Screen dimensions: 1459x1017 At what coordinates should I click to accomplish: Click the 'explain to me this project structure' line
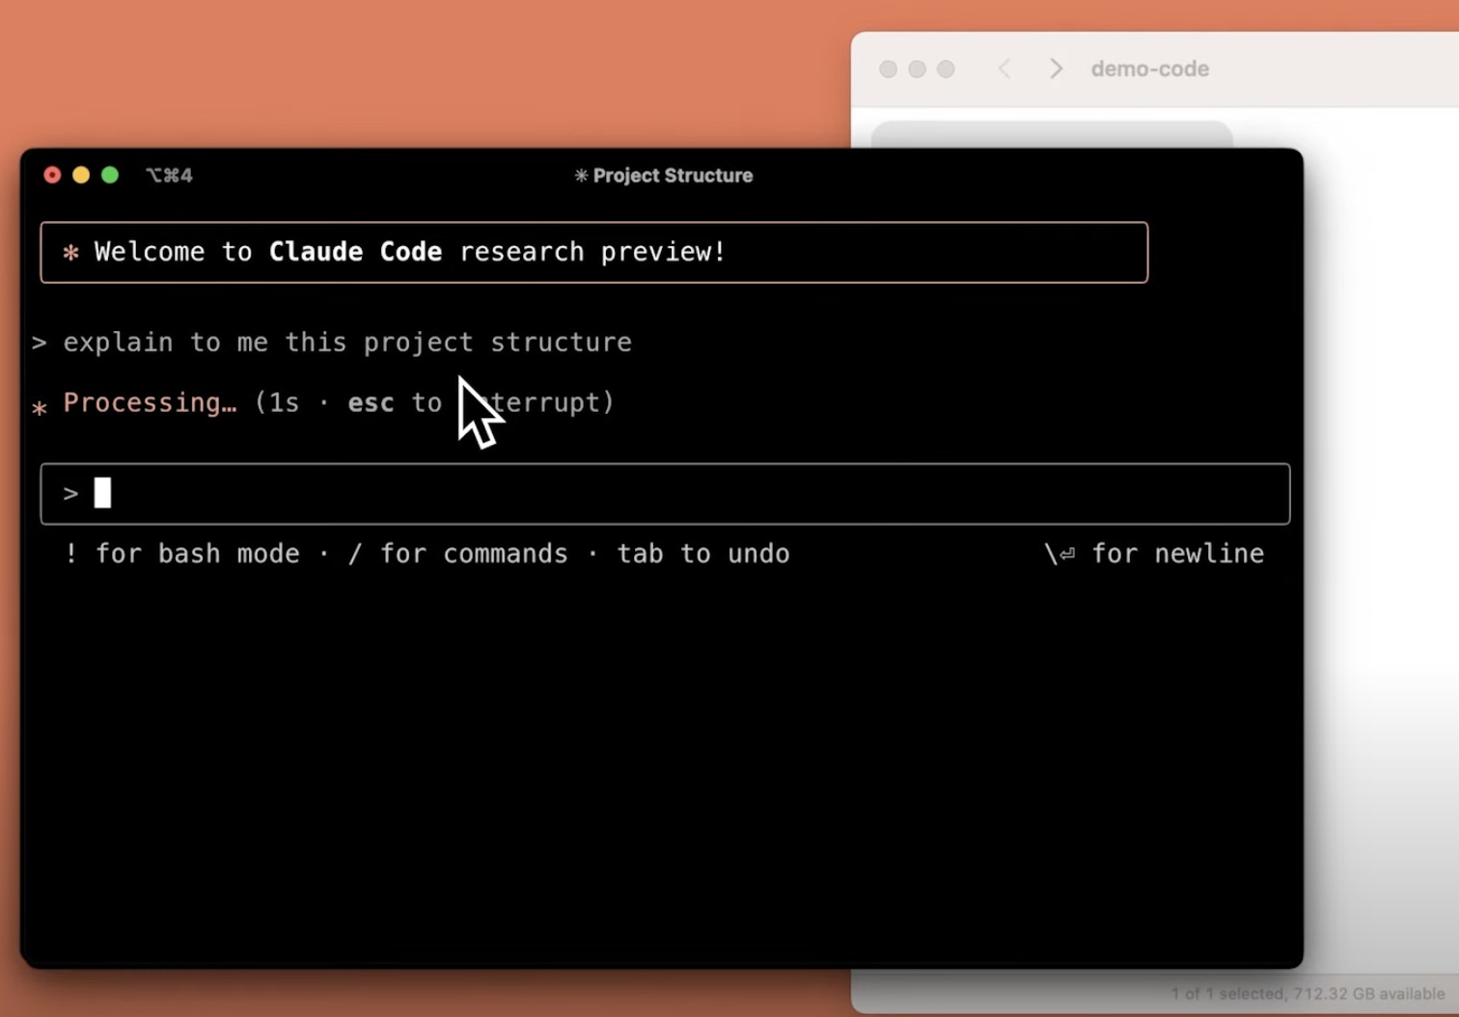[x=332, y=343]
